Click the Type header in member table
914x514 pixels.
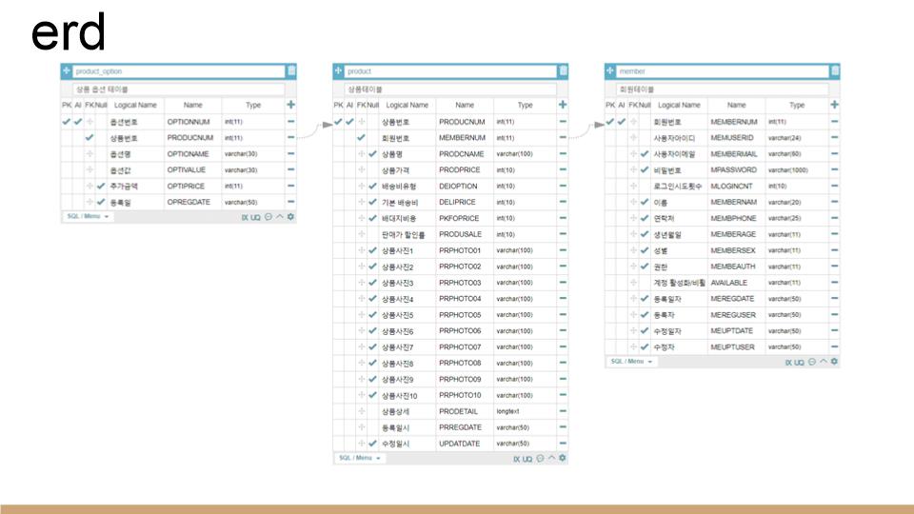(x=797, y=105)
